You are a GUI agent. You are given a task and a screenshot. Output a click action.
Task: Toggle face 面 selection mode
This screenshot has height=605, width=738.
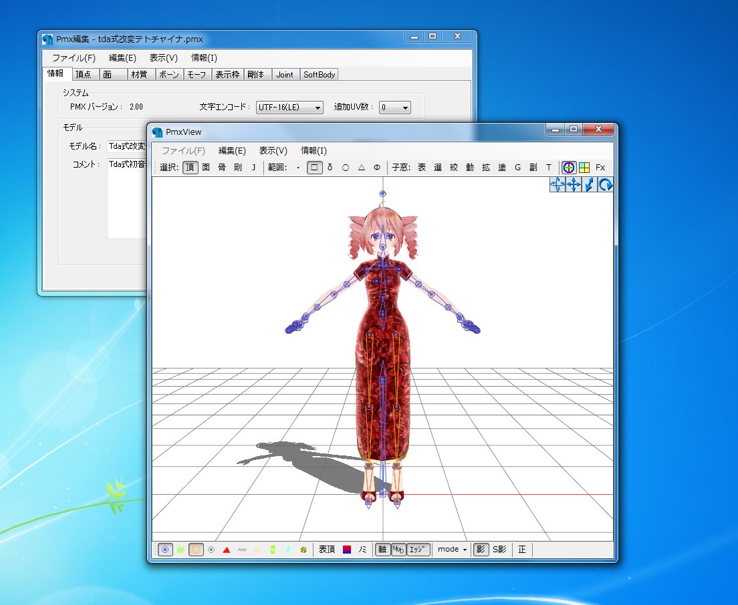pos(206,168)
